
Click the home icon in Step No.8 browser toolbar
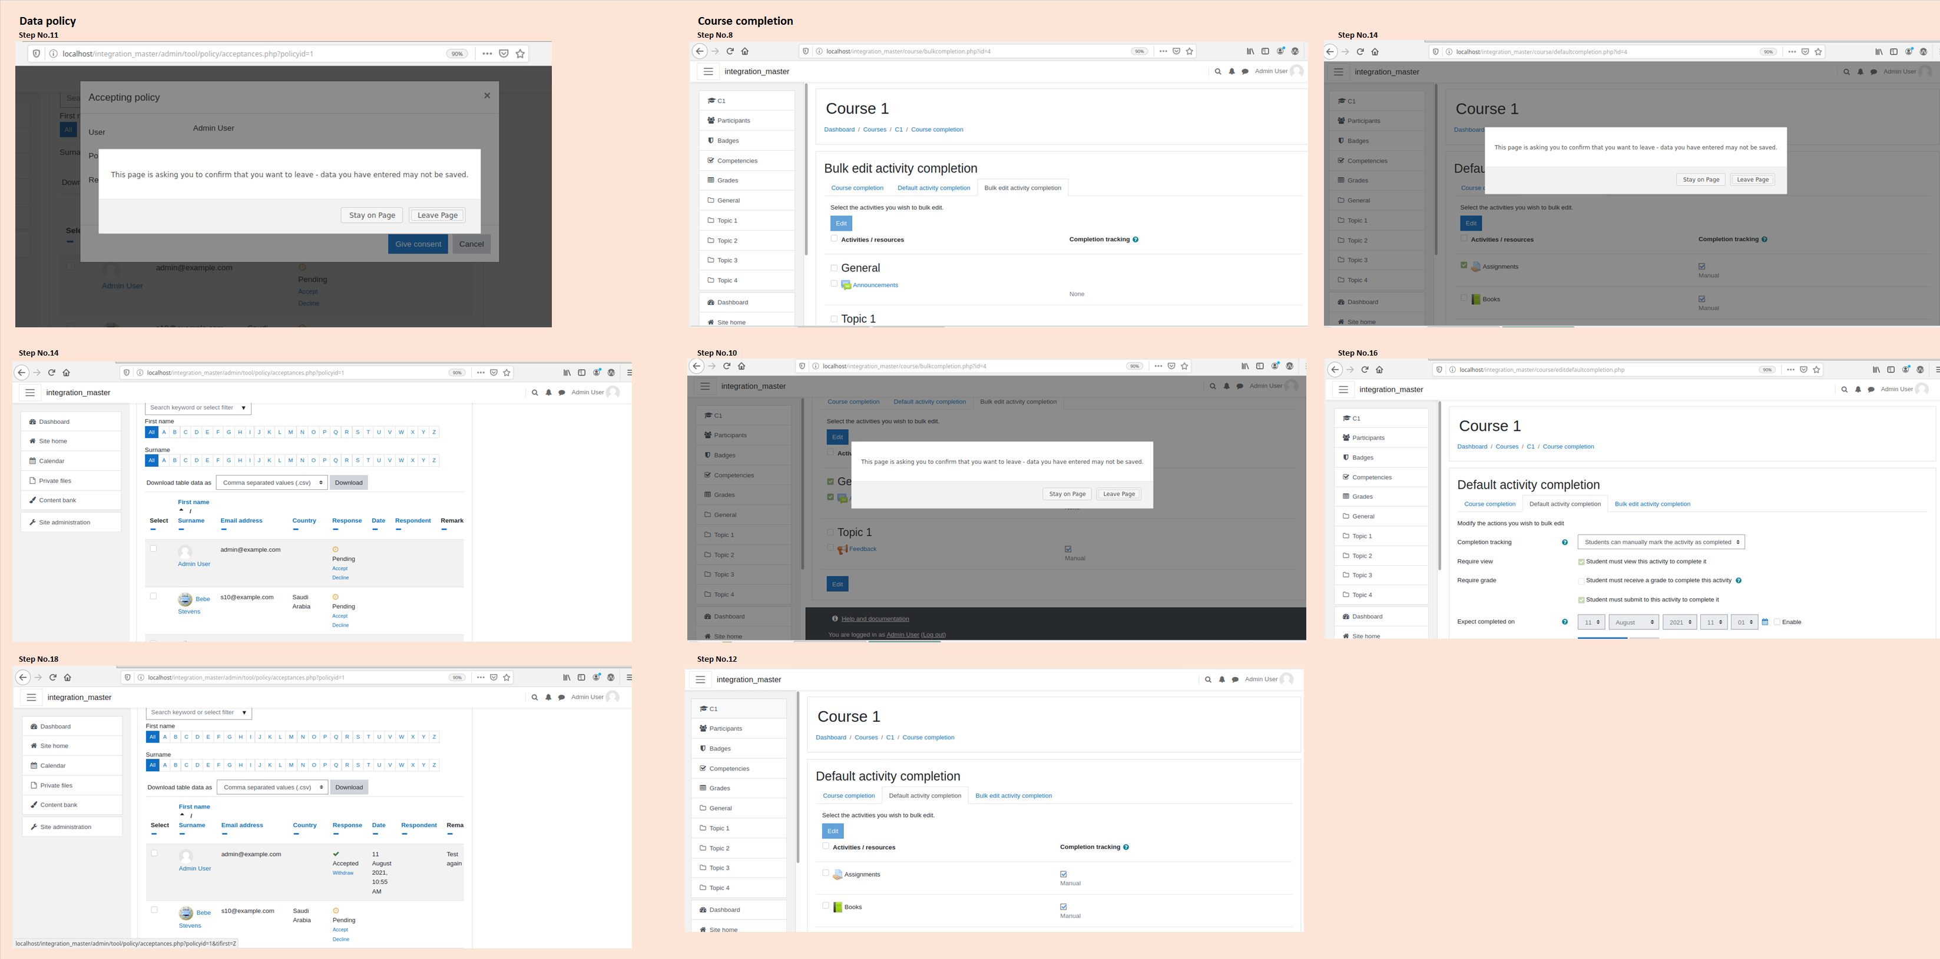[745, 51]
